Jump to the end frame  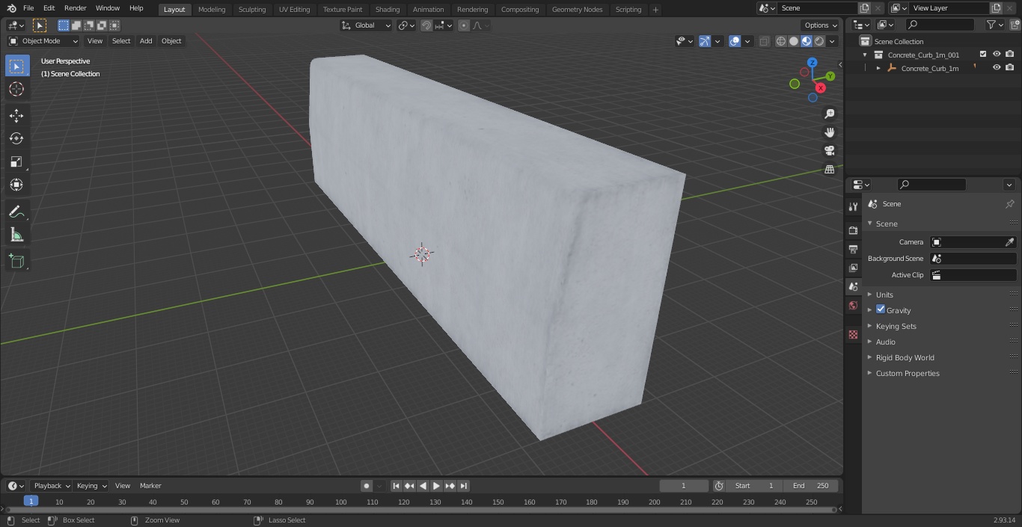[463, 486]
